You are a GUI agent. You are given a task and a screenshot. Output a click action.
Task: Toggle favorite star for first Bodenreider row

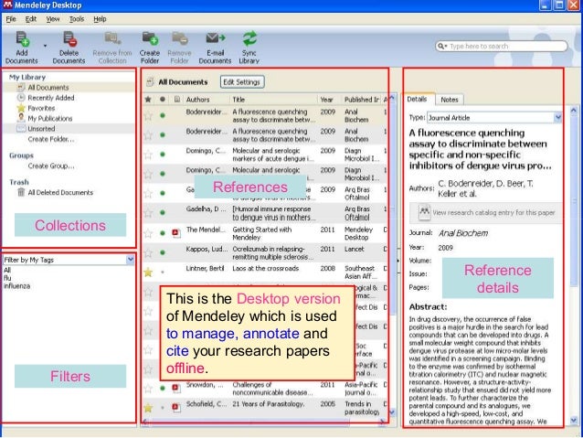(x=148, y=116)
